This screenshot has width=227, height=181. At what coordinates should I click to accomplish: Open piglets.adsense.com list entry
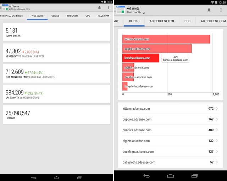click(170, 141)
